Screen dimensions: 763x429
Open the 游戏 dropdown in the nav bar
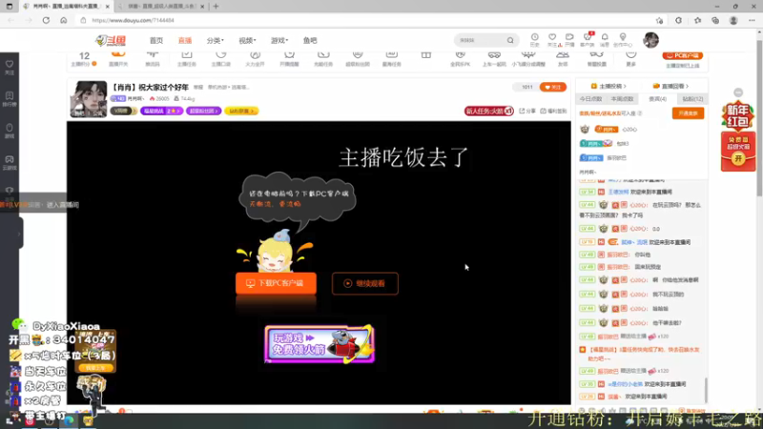click(x=279, y=40)
